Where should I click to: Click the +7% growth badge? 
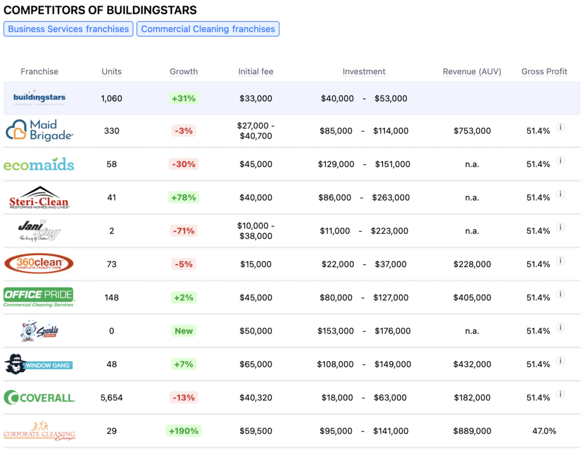click(184, 364)
